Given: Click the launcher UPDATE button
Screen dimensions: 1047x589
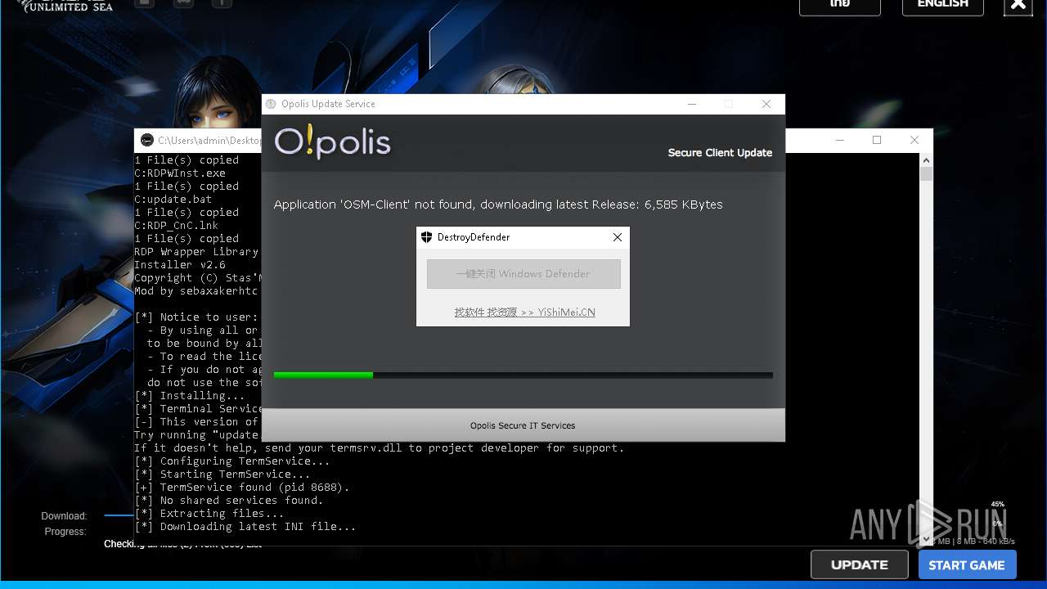Looking at the screenshot, I should tap(860, 564).
